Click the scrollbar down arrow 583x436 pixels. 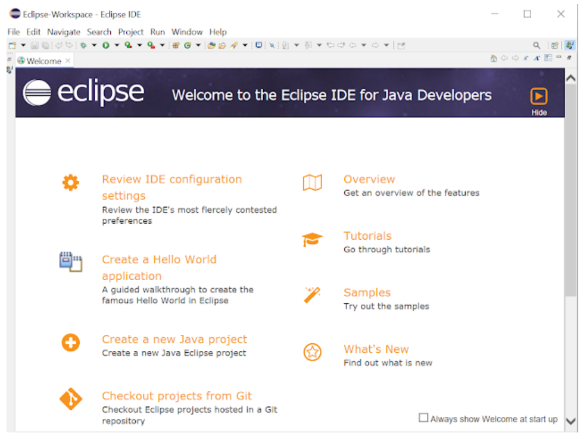(570, 421)
